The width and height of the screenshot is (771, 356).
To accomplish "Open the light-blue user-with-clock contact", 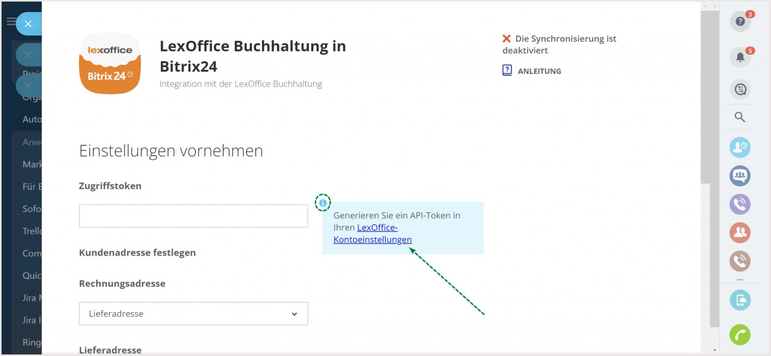I will pos(740,147).
